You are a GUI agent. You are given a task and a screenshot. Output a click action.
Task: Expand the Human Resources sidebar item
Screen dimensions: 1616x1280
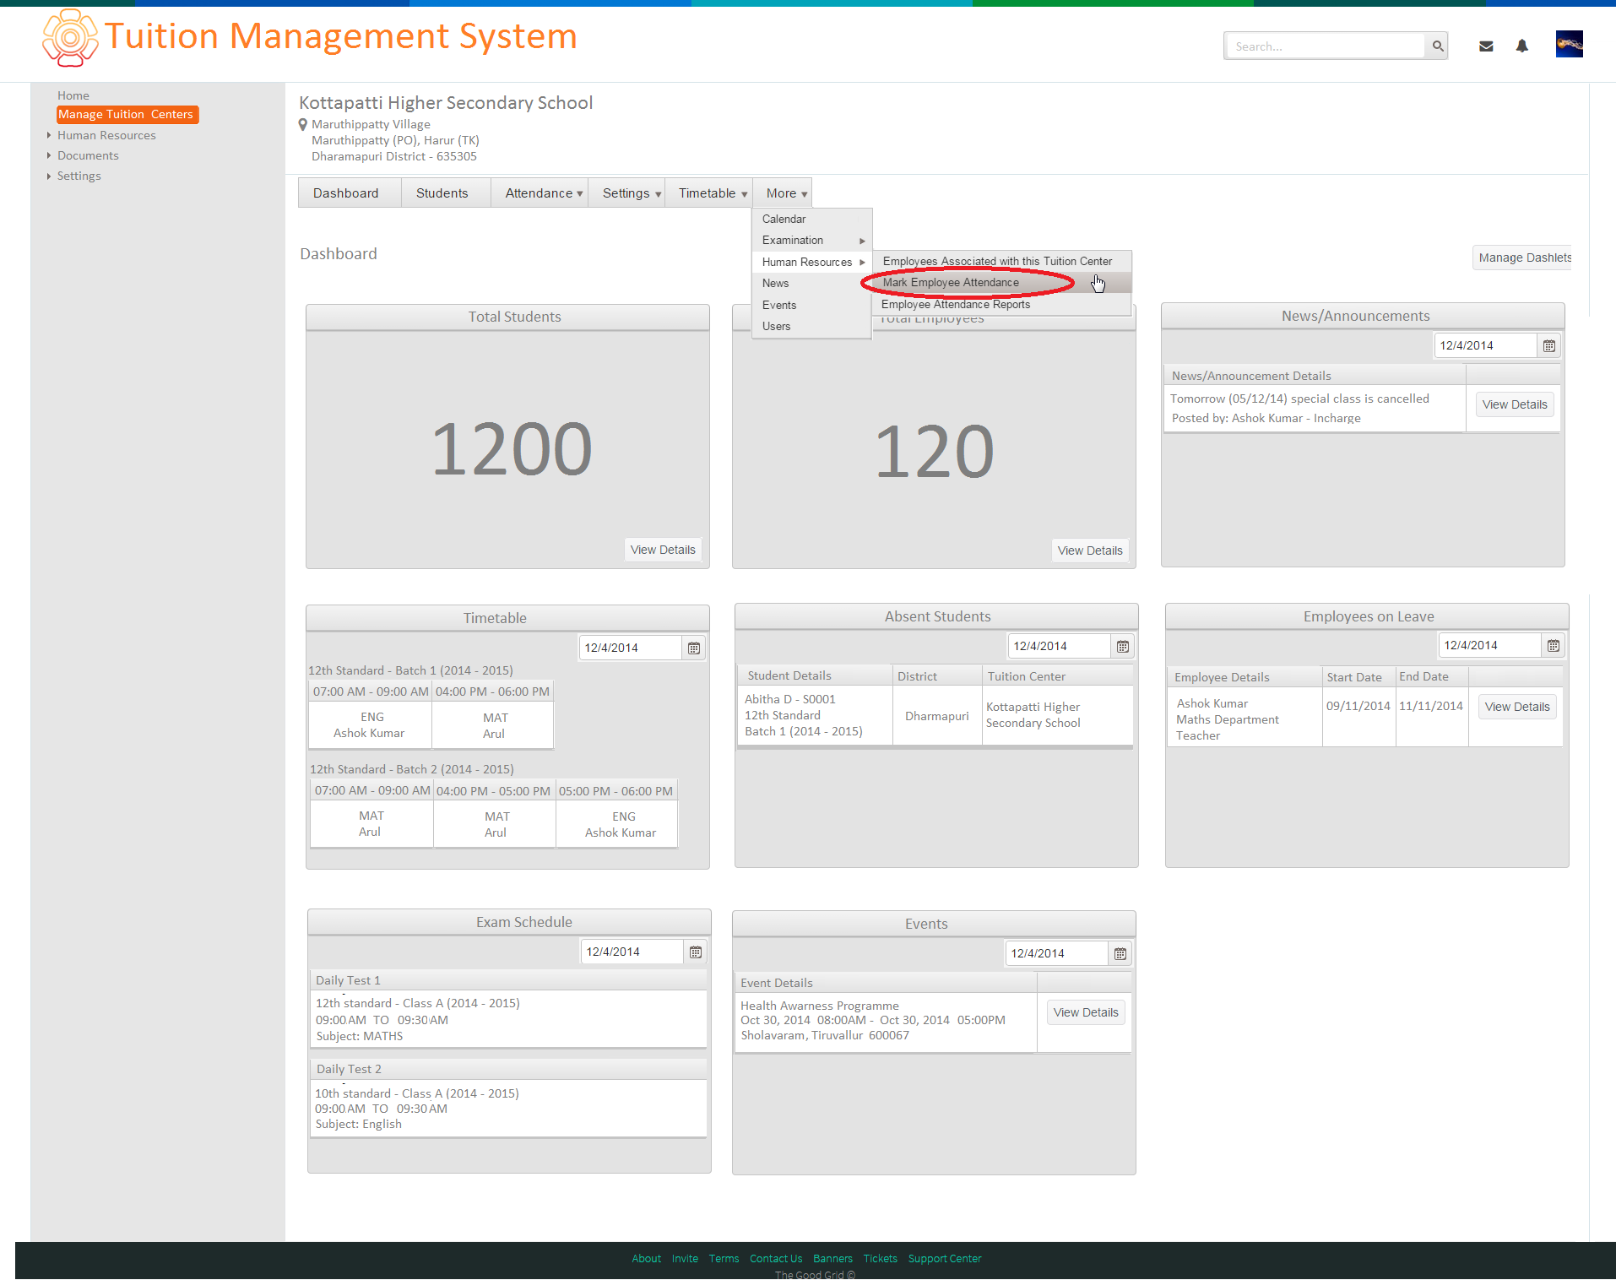[x=106, y=135]
